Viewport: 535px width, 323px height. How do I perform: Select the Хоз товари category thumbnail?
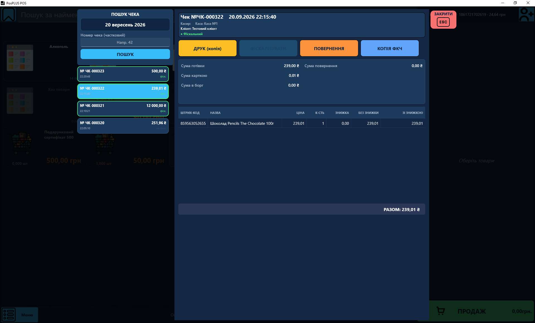pos(20,101)
